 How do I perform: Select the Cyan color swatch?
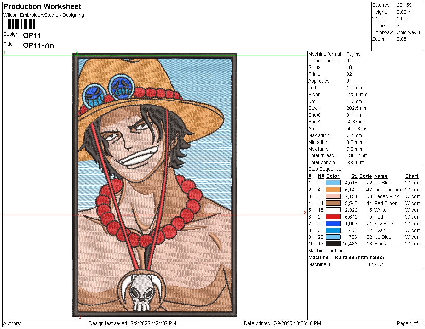pyautogui.click(x=333, y=230)
